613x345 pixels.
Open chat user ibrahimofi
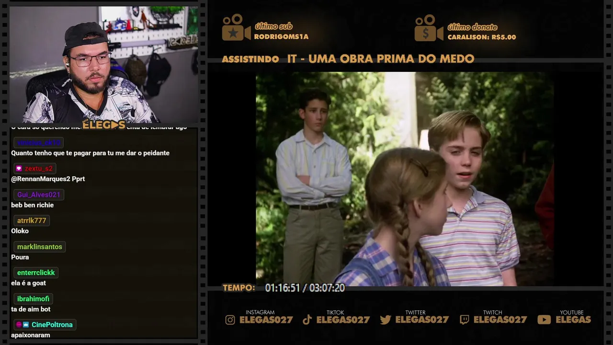33,299
